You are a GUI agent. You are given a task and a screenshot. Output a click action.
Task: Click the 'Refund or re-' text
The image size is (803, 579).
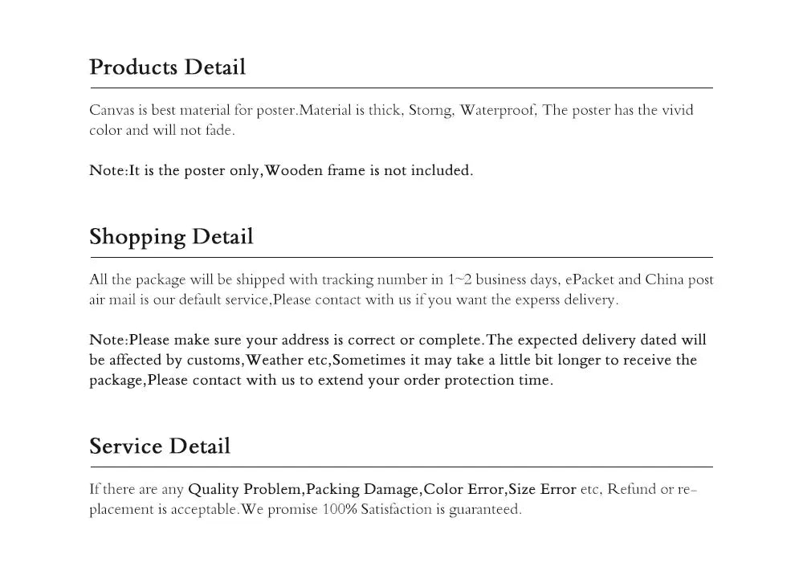(652, 489)
